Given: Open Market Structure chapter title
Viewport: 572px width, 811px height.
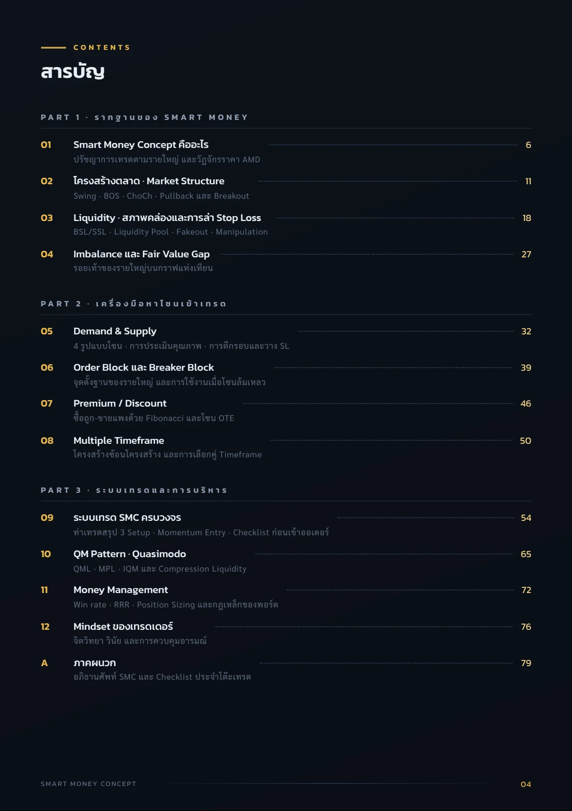Looking at the screenshot, I should (x=149, y=181).
